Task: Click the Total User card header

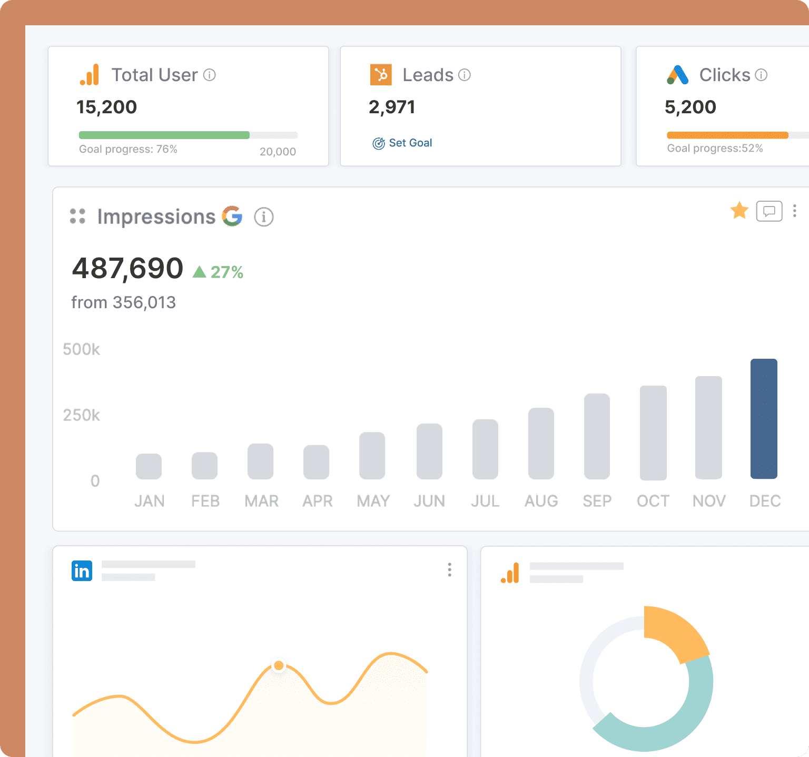Action: 155,75
